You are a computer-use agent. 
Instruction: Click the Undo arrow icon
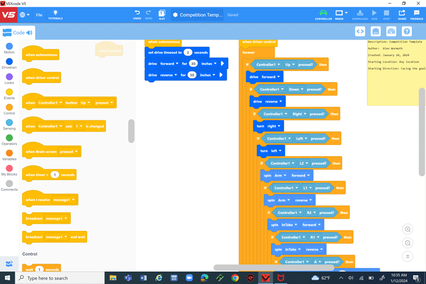[137, 15]
